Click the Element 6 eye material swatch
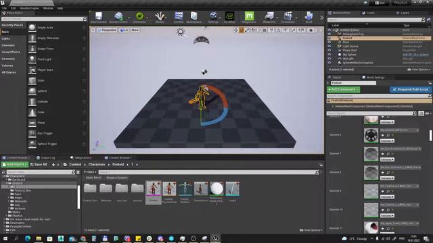This screenshot has width=433, height=243. click(371, 135)
